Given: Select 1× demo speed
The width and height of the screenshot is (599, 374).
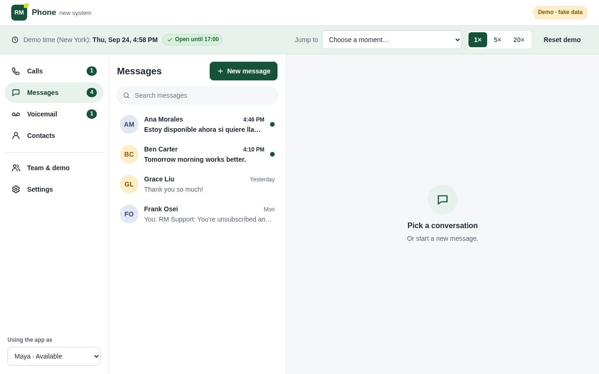Looking at the screenshot, I should click(x=478, y=40).
